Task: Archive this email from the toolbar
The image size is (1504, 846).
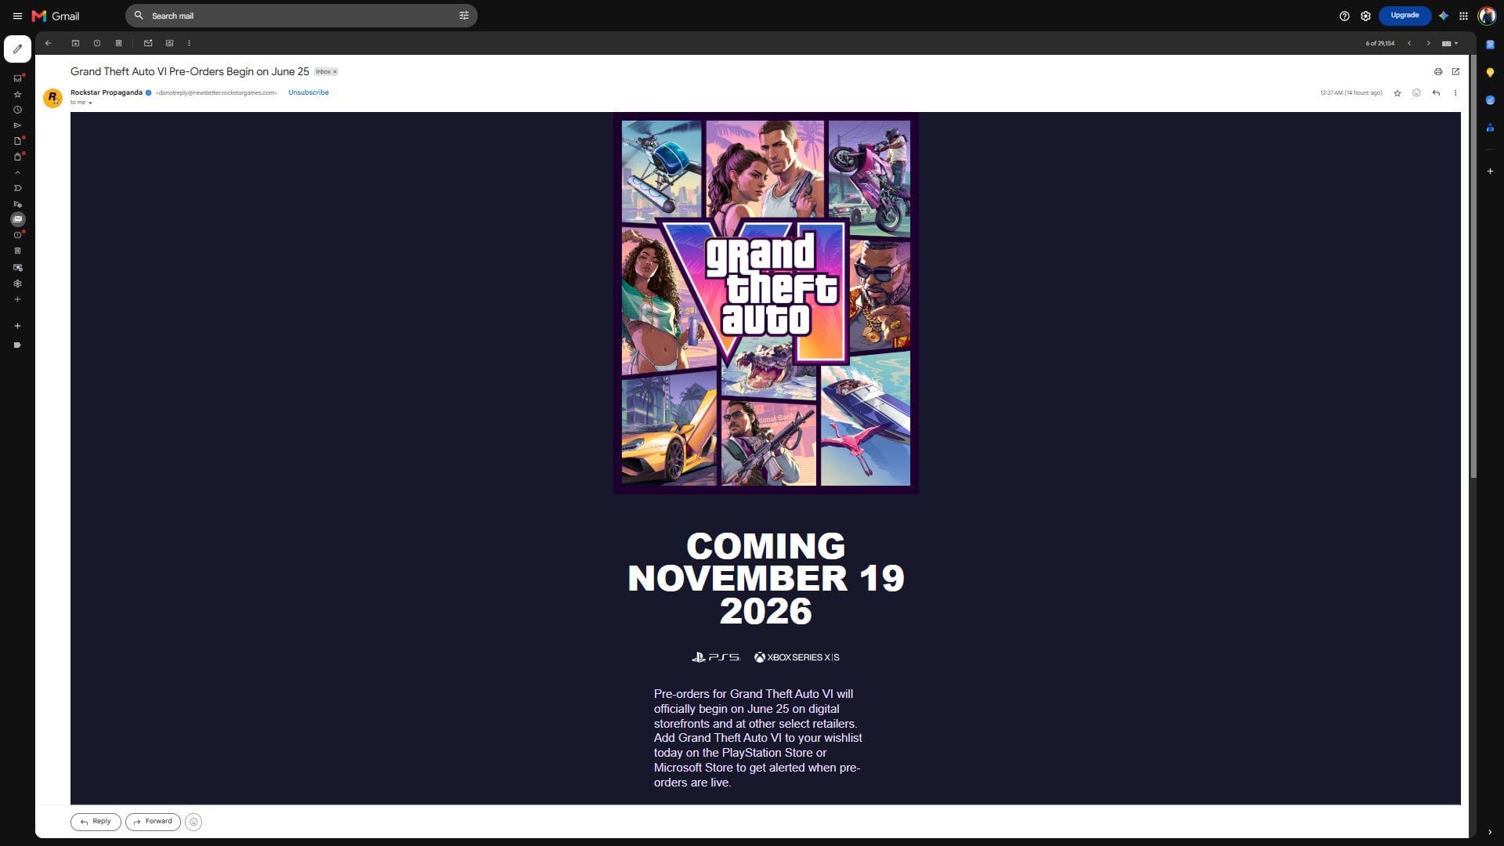Action: (x=75, y=43)
